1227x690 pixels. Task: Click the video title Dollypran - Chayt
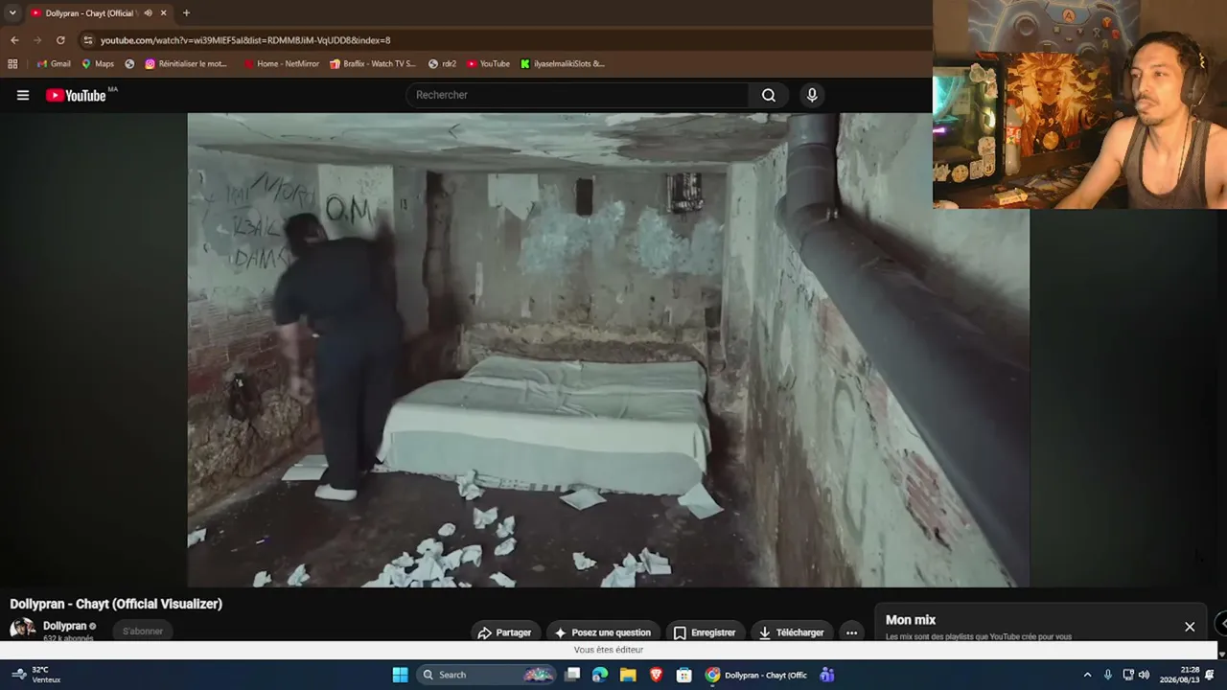116,604
